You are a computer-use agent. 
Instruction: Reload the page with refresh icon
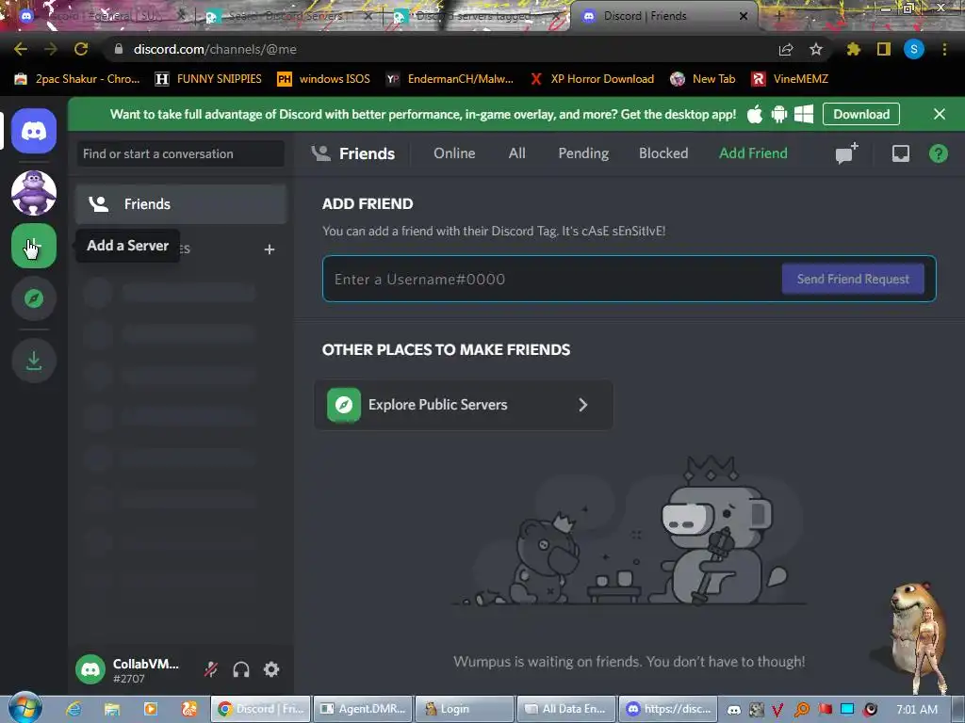[81, 49]
